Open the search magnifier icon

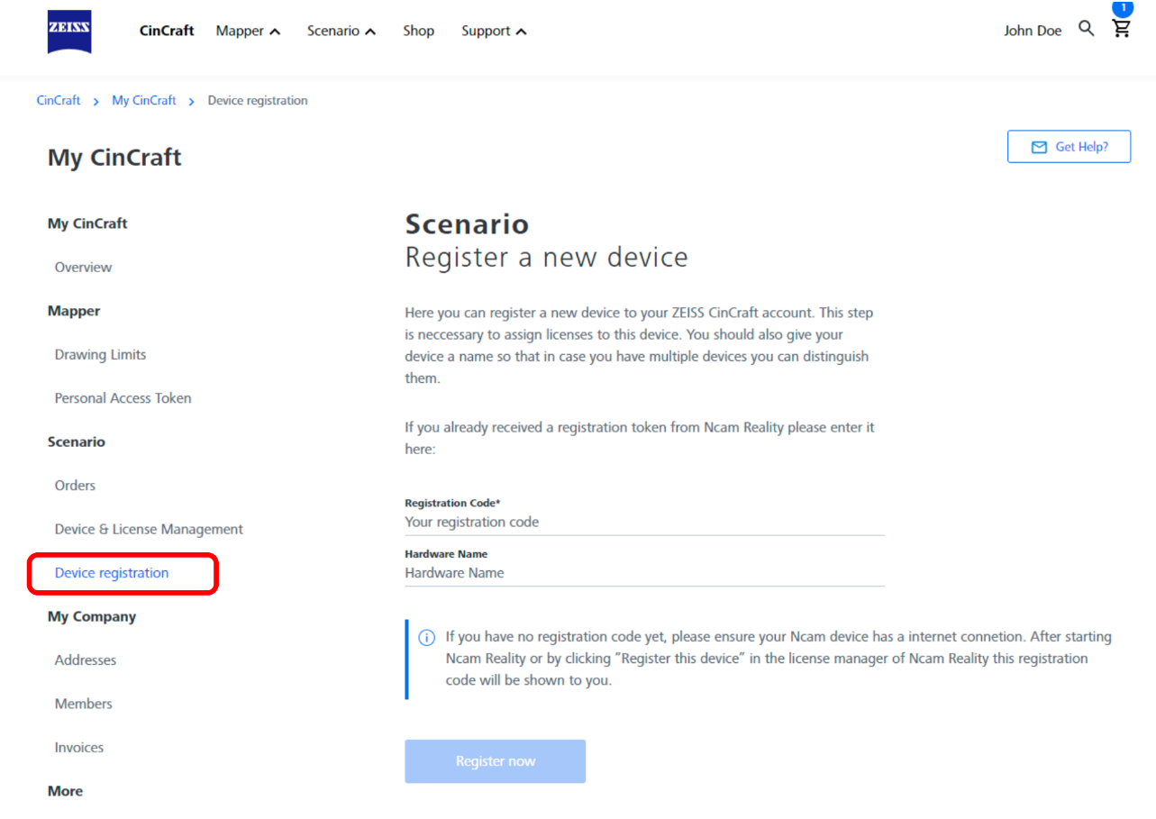coord(1087,29)
